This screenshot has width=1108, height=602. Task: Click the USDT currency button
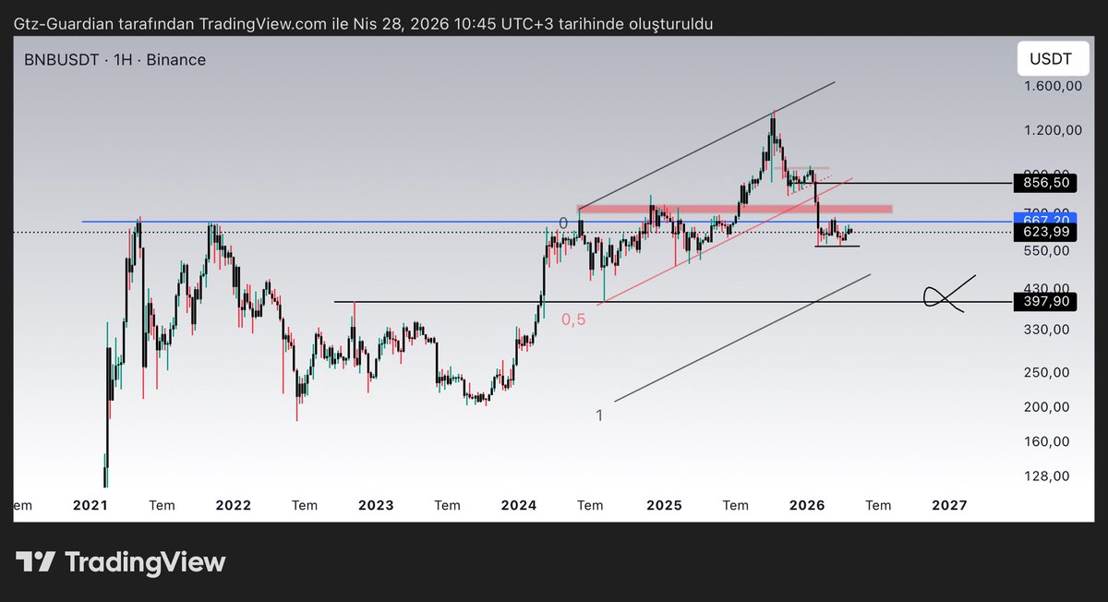click(1052, 59)
